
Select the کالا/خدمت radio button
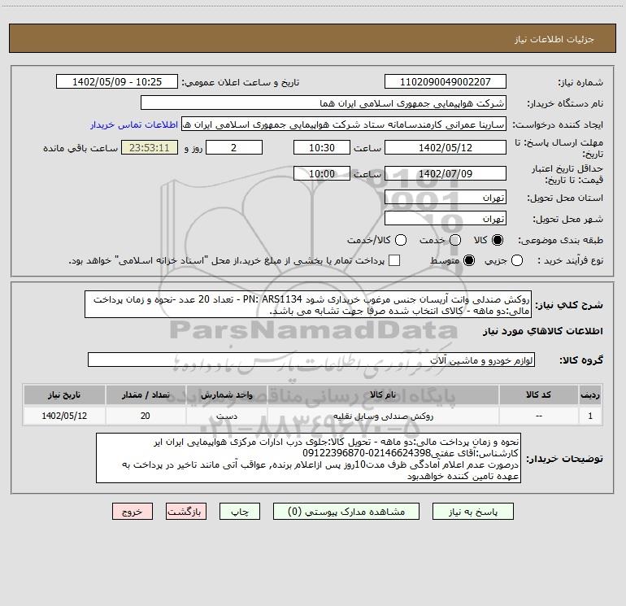[401, 240]
